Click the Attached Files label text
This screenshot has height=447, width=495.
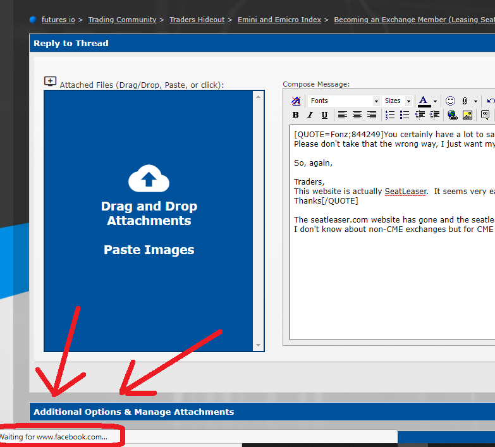coord(142,85)
